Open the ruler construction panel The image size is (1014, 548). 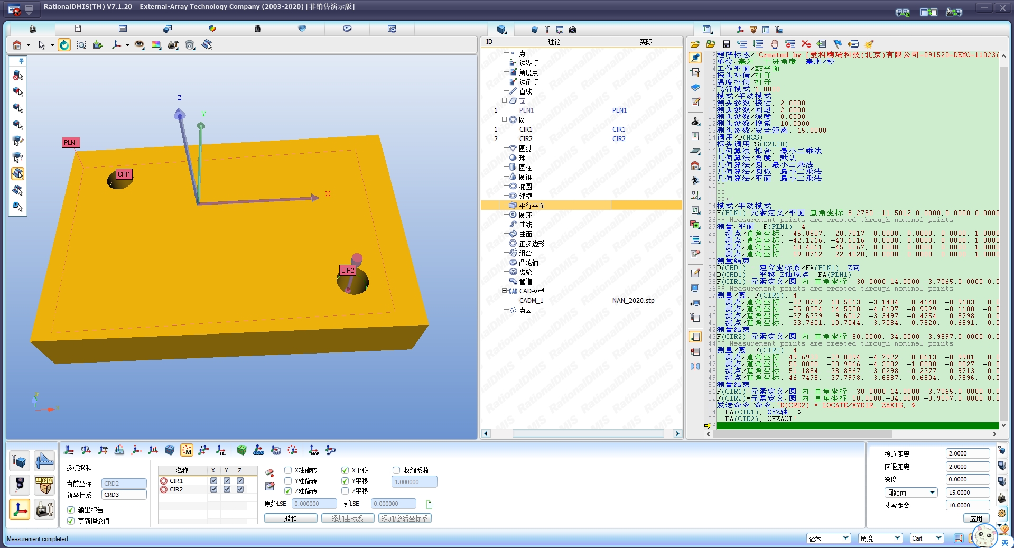[x=44, y=461]
